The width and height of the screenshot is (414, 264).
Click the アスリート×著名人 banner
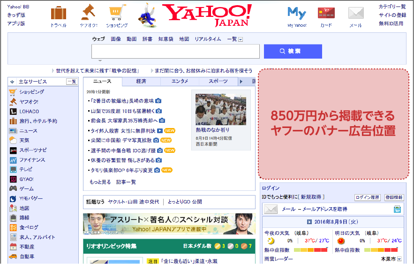tap(169, 224)
